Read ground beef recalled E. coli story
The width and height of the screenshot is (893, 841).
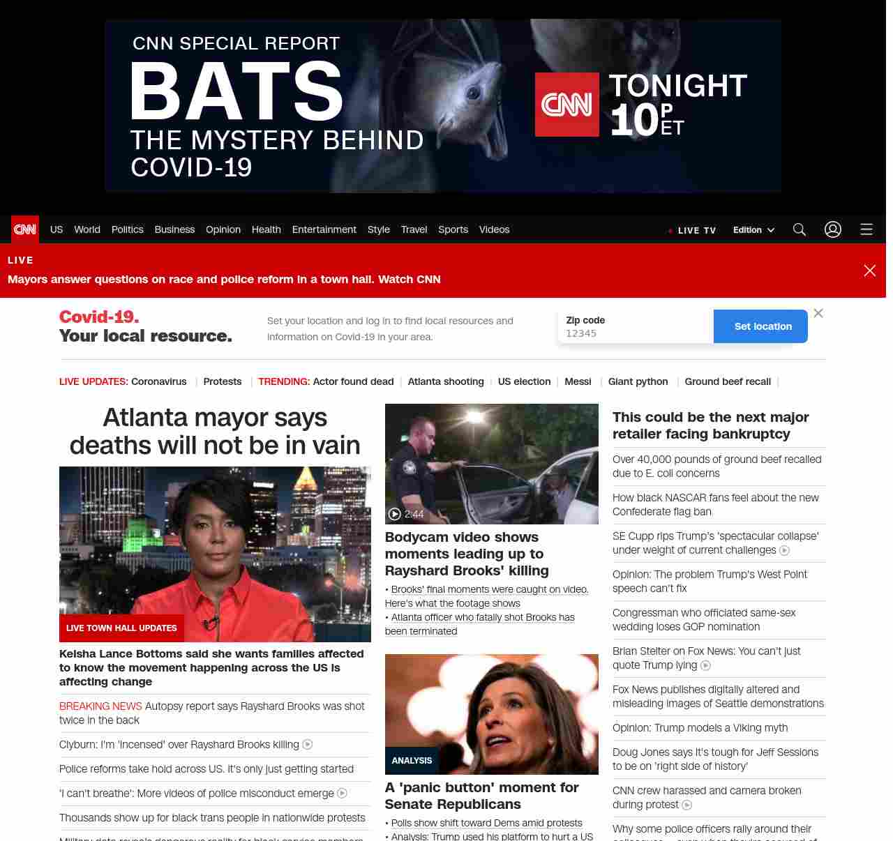pos(716,466)
